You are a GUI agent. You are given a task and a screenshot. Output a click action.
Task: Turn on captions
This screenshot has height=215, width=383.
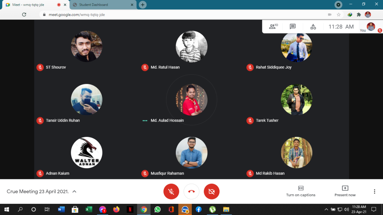300,191
